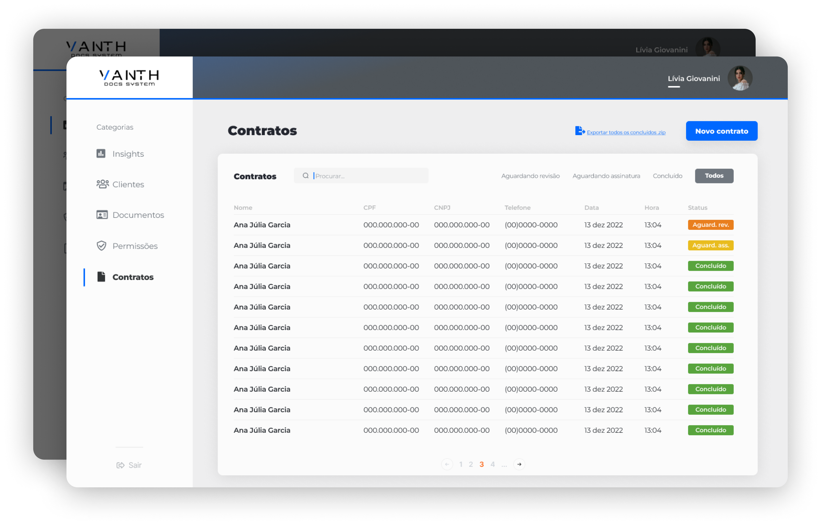Click the Contratos page title
This screenshot has width=821, height=525.
(x=262, y=131)
